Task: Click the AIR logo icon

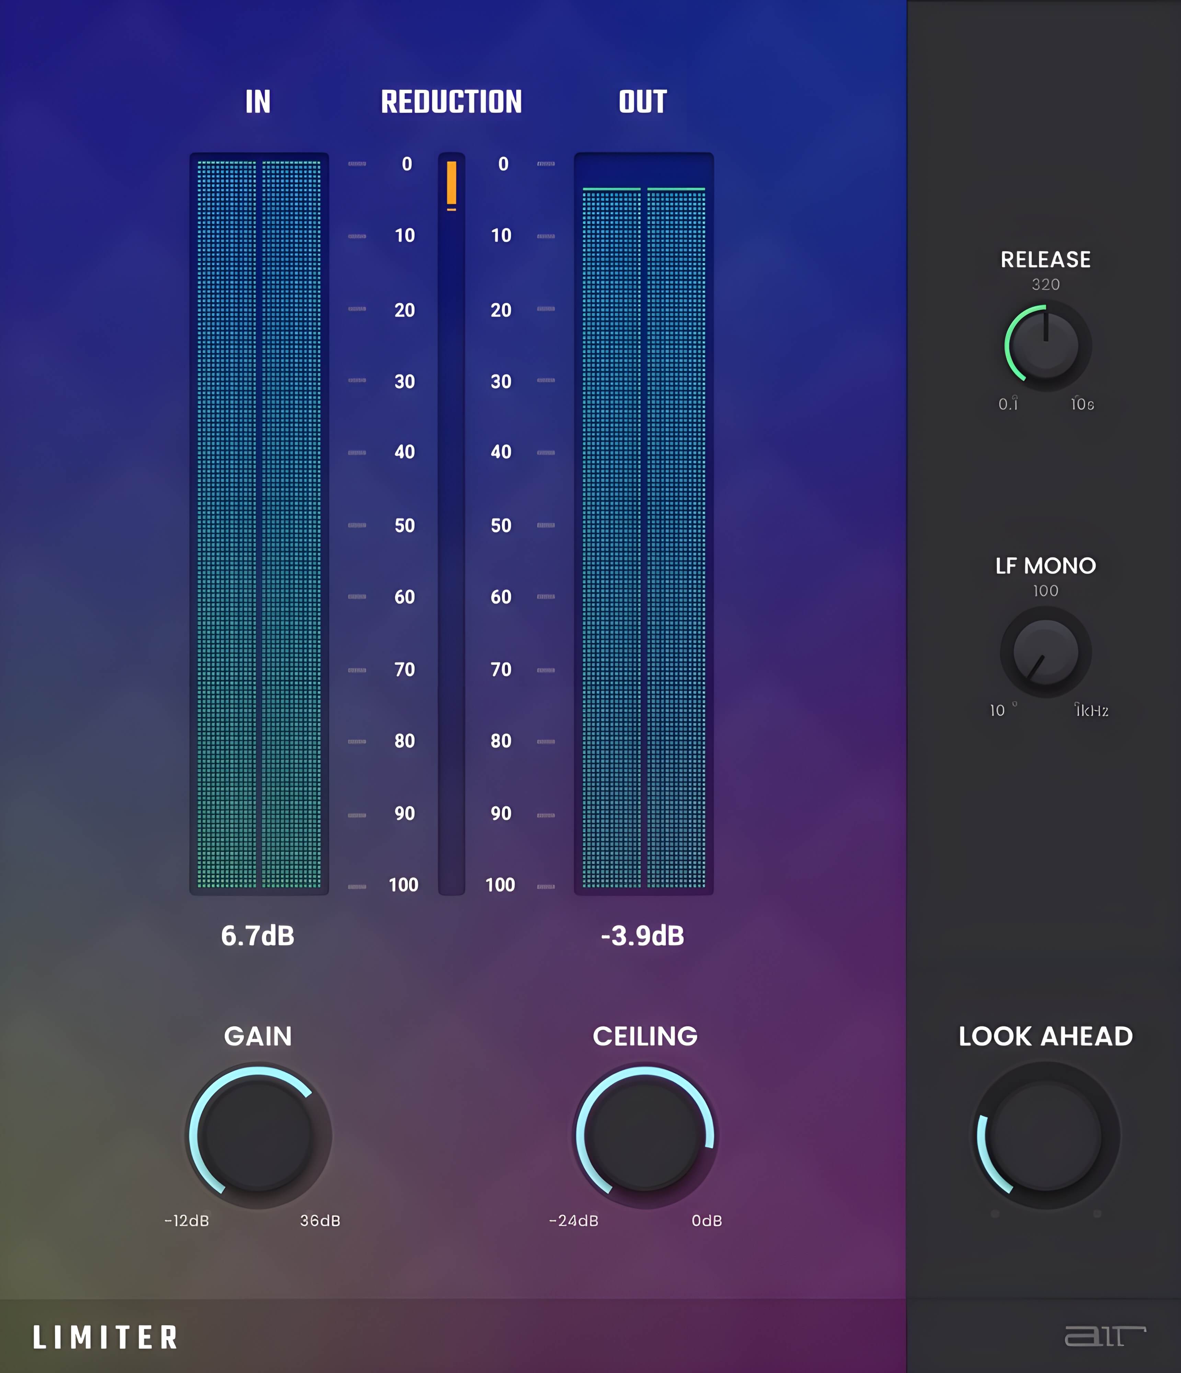Action: tap(1104, 1336)
